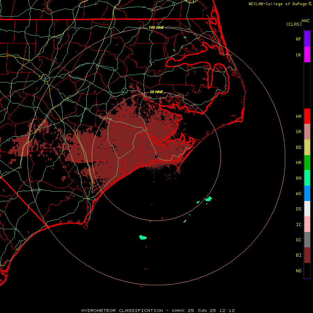Click the ND legend label
Viewport: 313px width, 313px height.
(298, 271)
